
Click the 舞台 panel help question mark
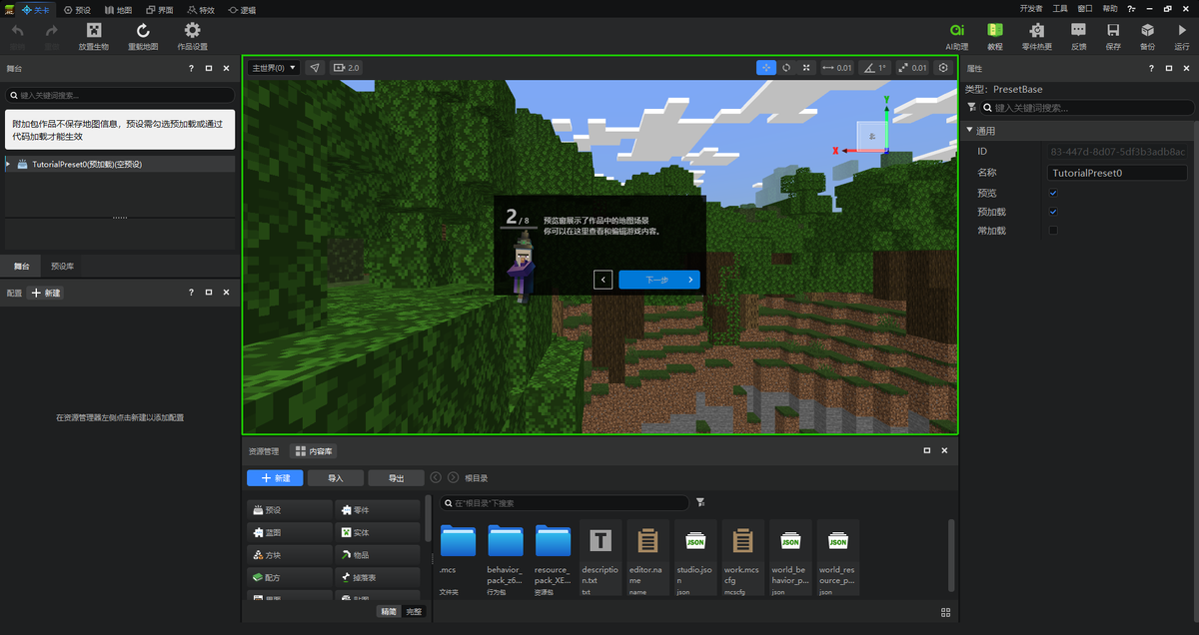tap(191, 69)
